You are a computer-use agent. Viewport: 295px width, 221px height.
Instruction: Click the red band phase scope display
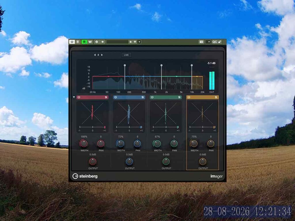[92, 117]
